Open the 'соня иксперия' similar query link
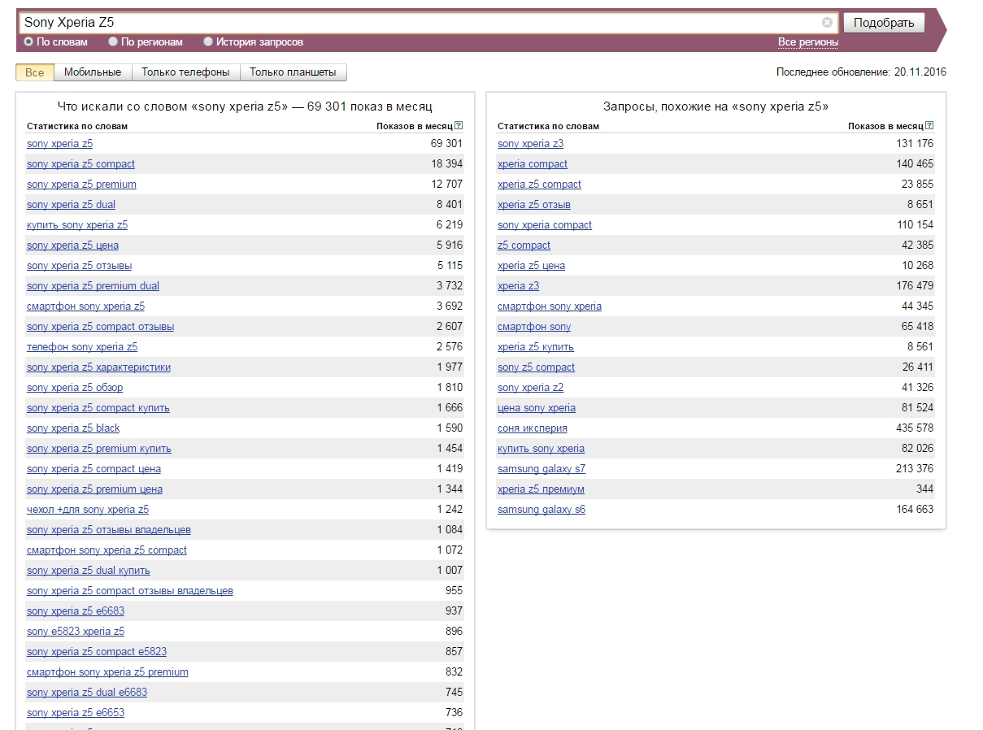The image size is (983, 730). pyautogui.click(x=533, y=428)
